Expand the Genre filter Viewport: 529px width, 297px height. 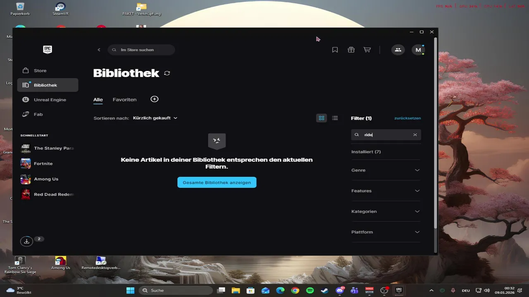386,170
